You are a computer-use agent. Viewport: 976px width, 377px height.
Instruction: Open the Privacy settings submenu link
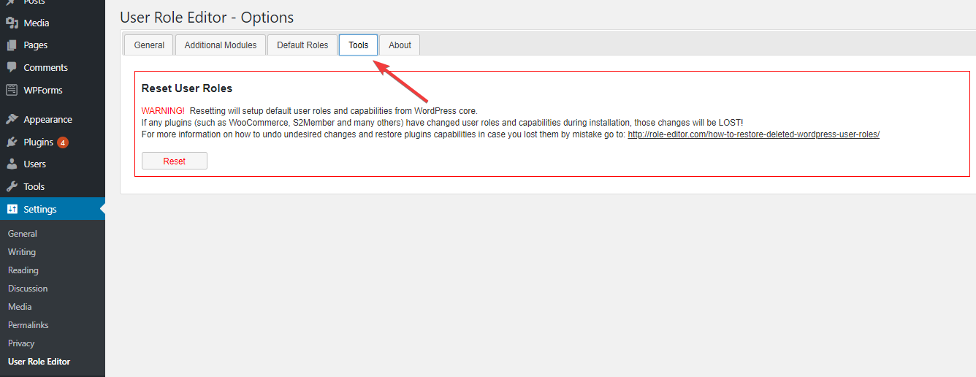21,343
